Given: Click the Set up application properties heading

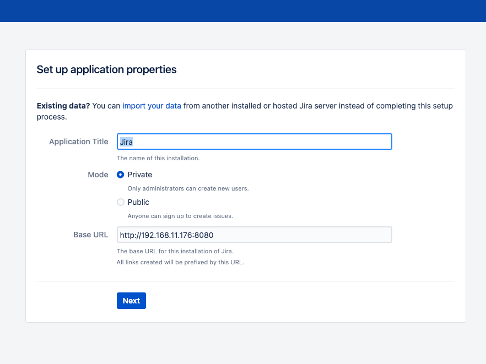Looking at the screenshot, I should click(107, 70).
